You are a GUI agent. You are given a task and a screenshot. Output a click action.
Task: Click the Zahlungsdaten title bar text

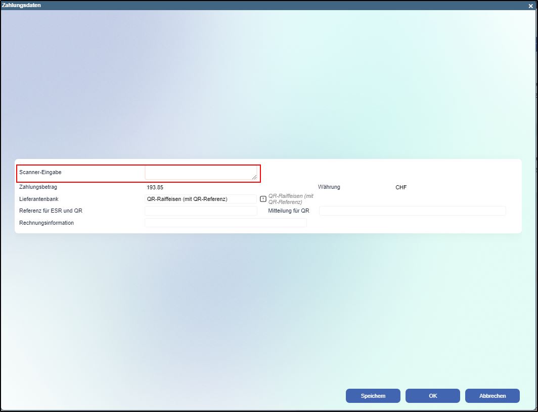22,5
